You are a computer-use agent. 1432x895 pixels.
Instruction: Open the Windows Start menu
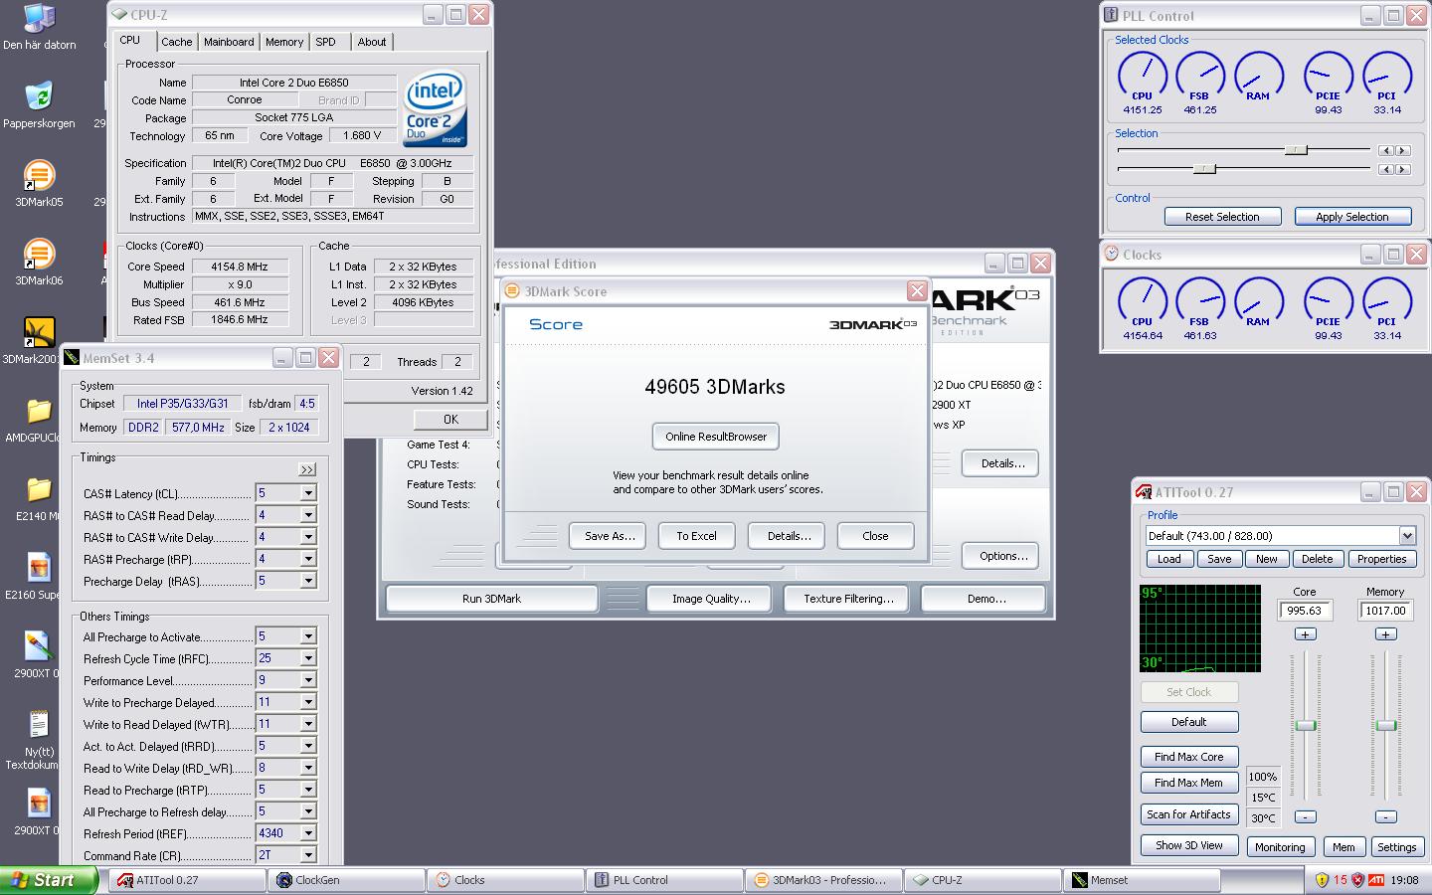49,880
